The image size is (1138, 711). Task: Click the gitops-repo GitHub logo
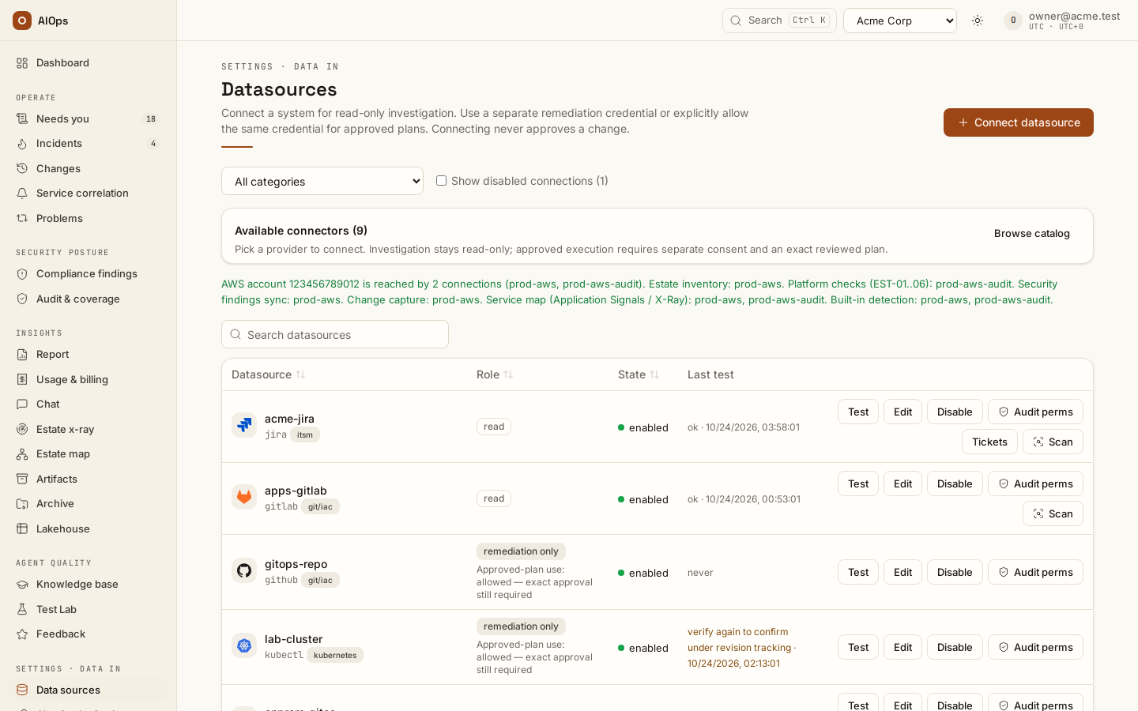click(x=244, y=570)
